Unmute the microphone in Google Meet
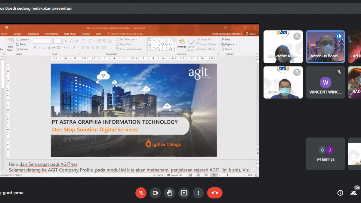Viewport: 361px width, 203px height. [141, 193]
